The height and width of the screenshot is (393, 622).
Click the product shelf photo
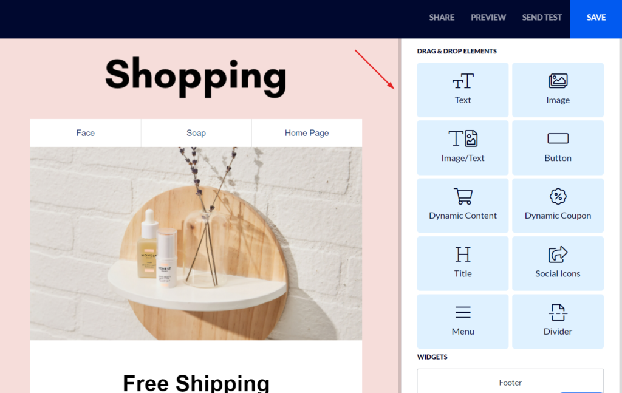[196, 244]
